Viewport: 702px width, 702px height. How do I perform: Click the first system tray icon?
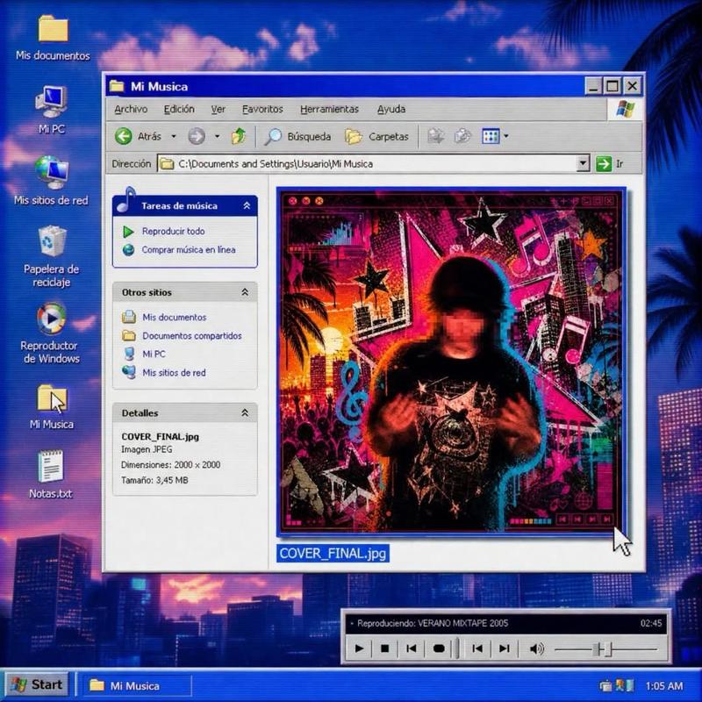pyautogui.click(x=605, y=685)
